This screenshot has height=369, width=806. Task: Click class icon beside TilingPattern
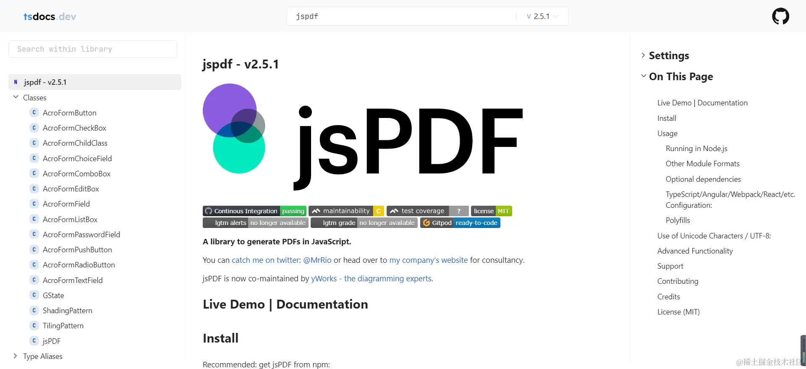click(x=34, y=326)
